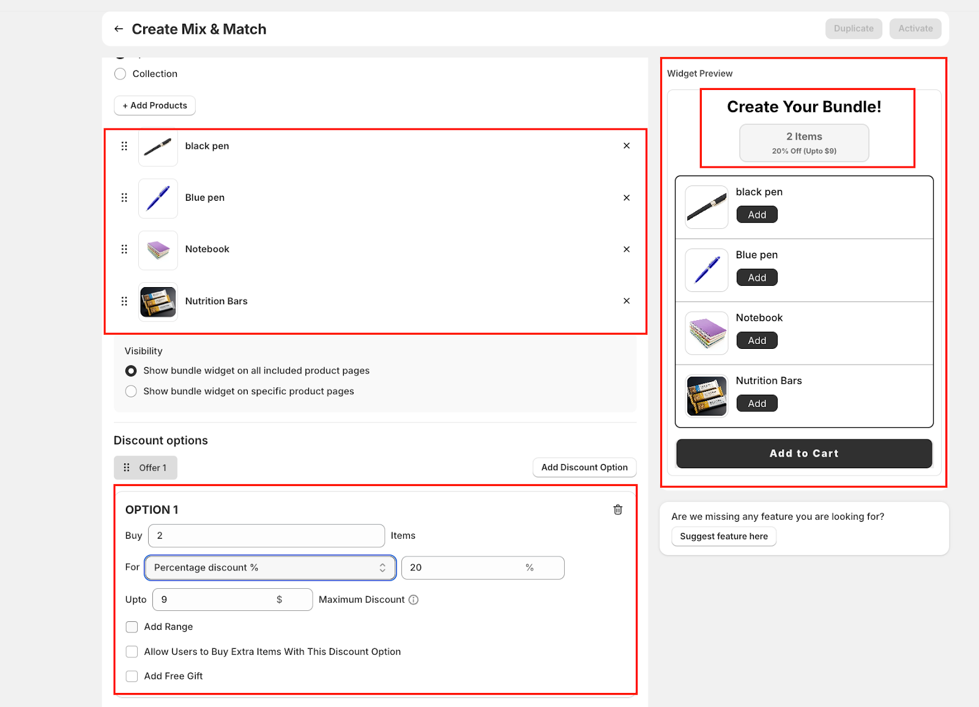The image size is (979, 707).
Task: Click the Maximum Discount info icon
Action: coord(414,600)
